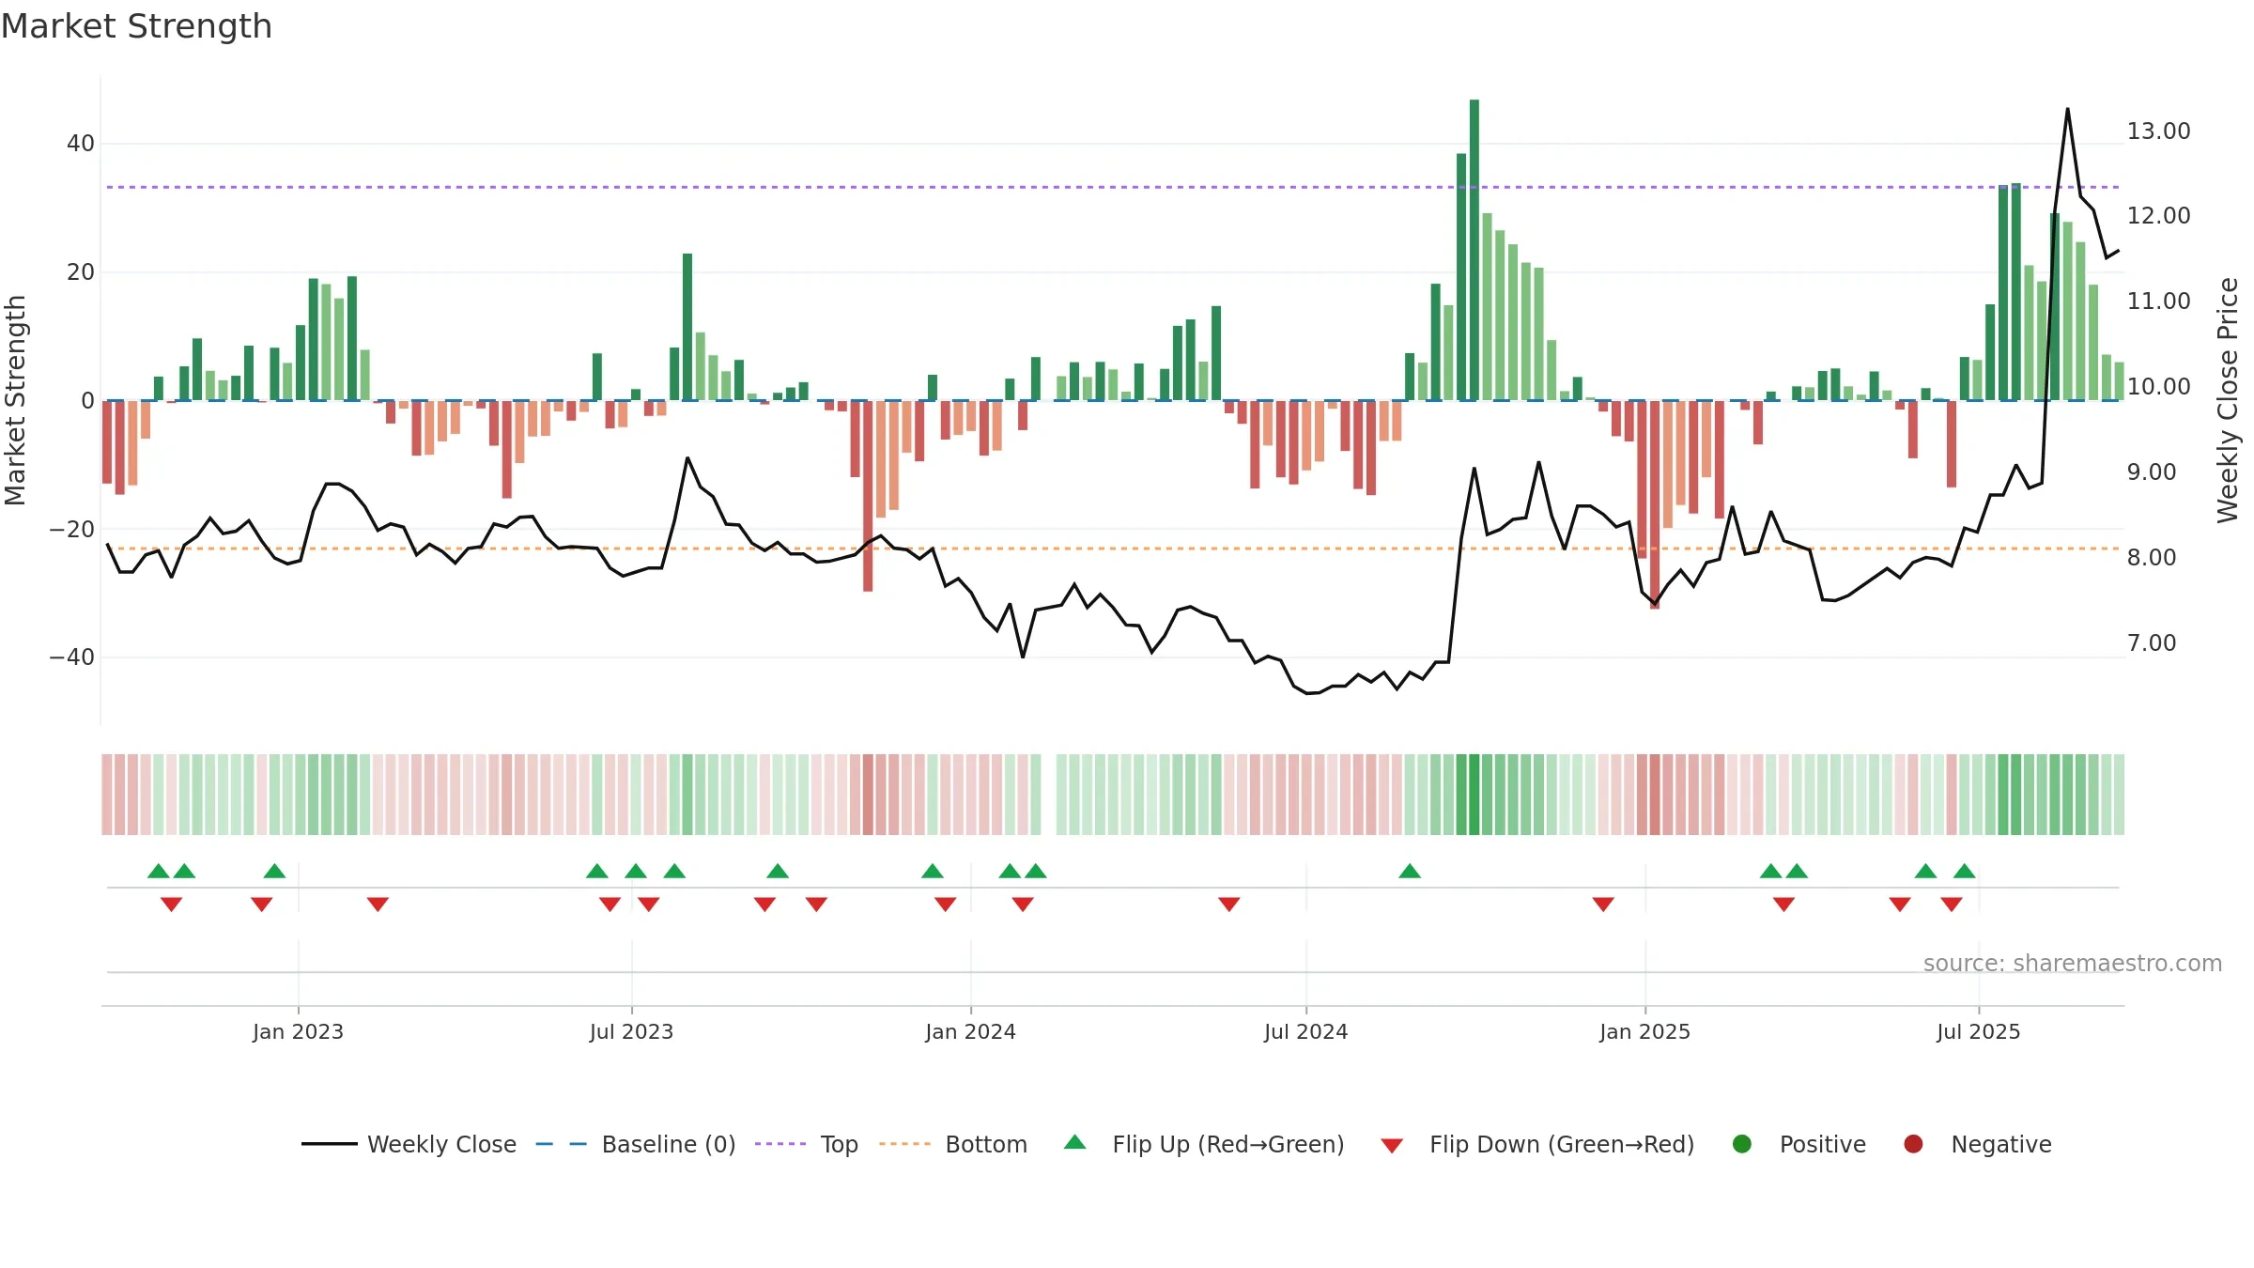Click the last Flip Up marker near Jul 2025
Screen dimensions: 2254x1268
tap(1965, 871)
